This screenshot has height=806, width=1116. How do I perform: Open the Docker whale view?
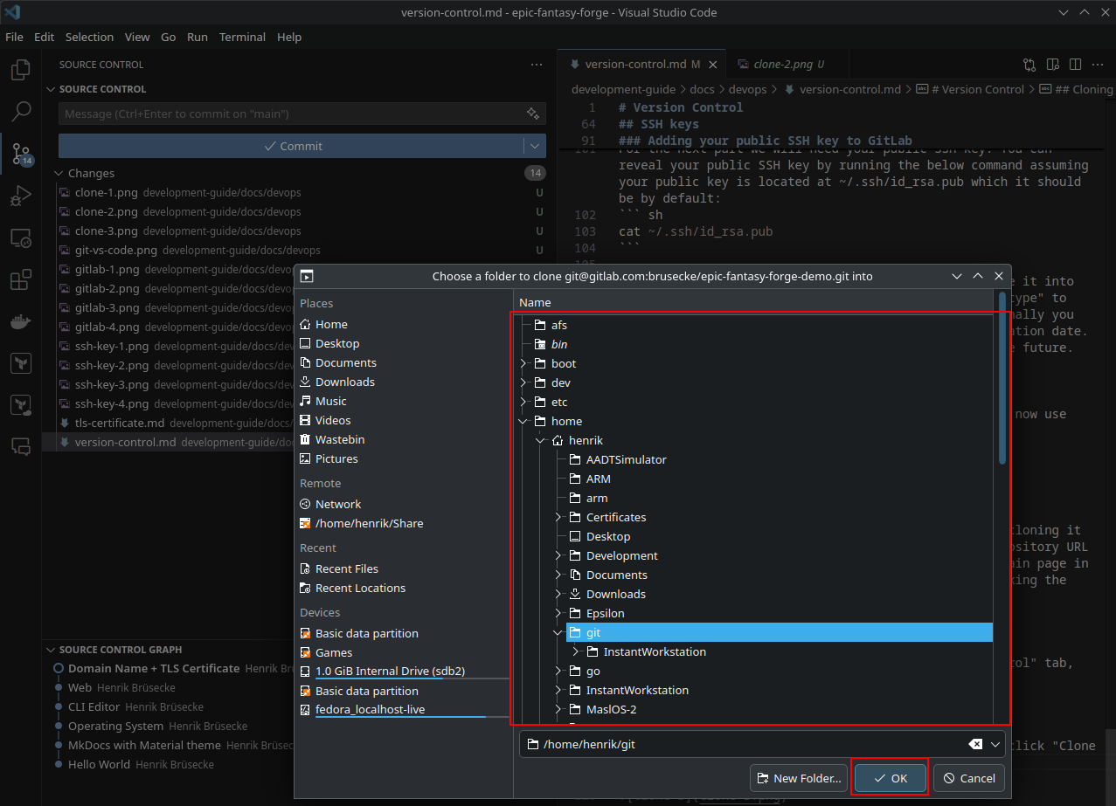pyautogui.click(x=21, y=321)
